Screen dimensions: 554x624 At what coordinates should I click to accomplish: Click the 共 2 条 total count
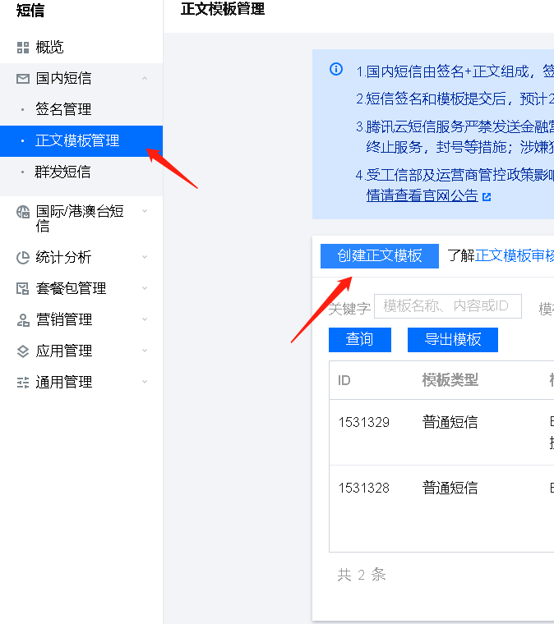pos(362,575)
